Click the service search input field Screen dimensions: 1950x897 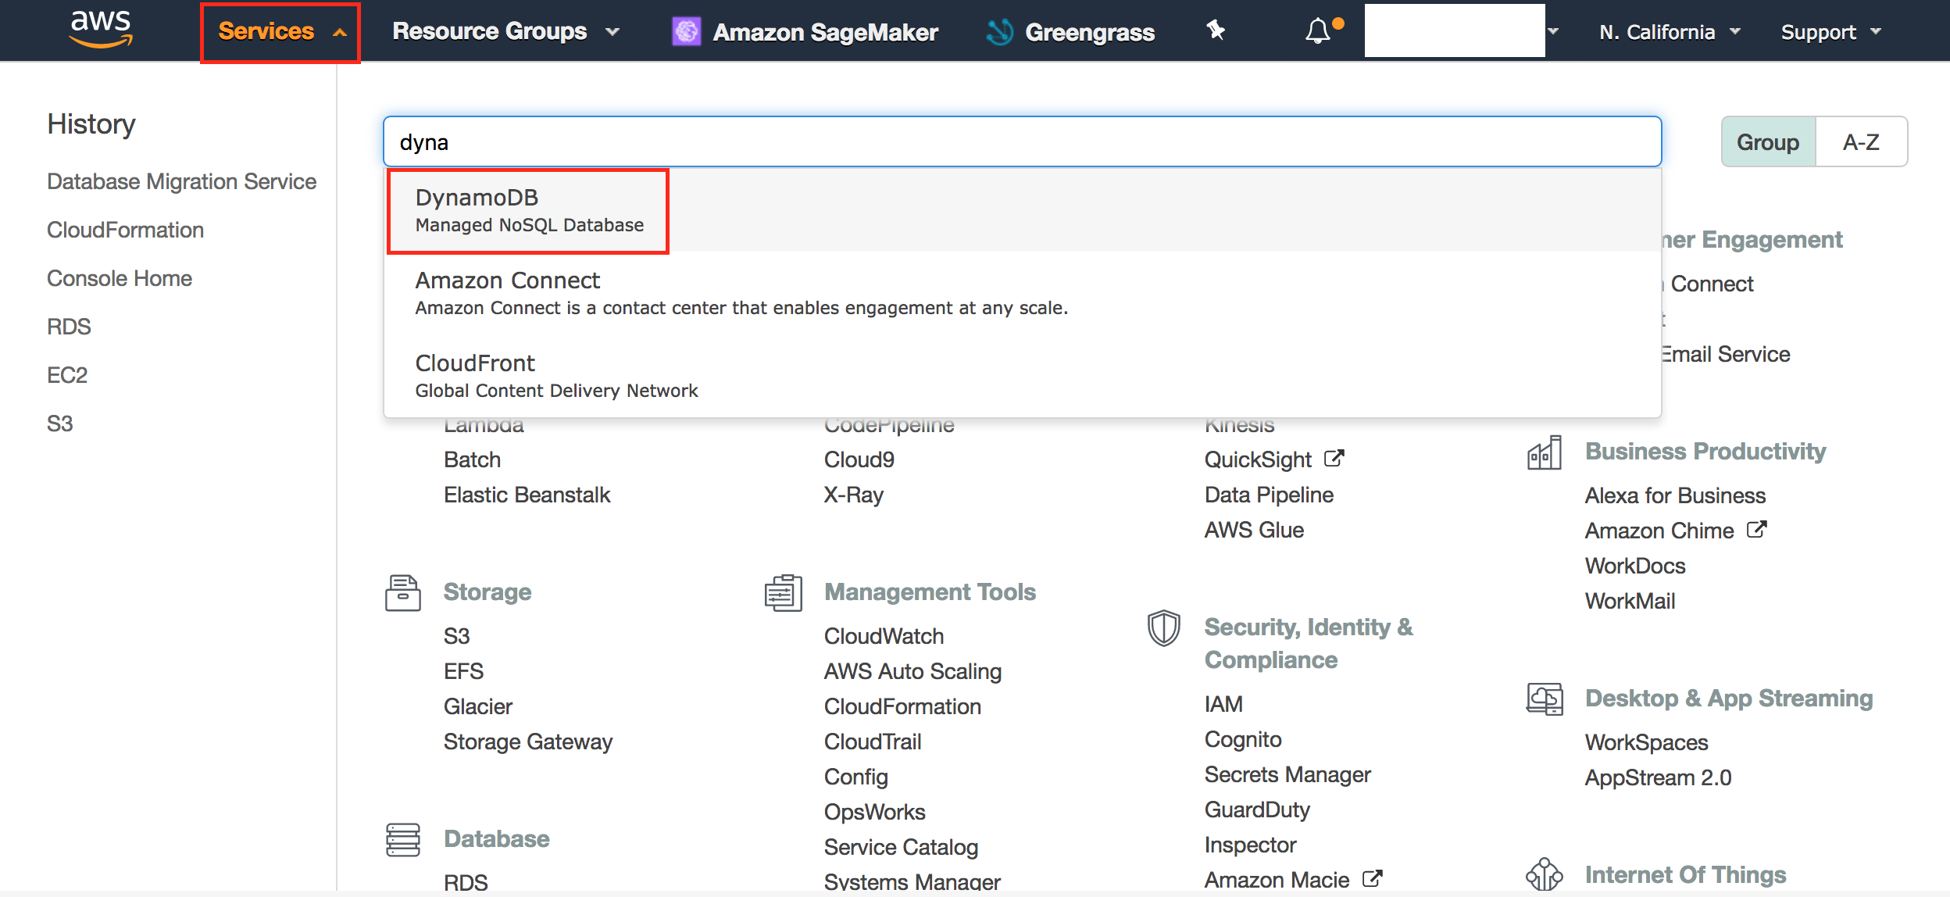click(1021, 142)
